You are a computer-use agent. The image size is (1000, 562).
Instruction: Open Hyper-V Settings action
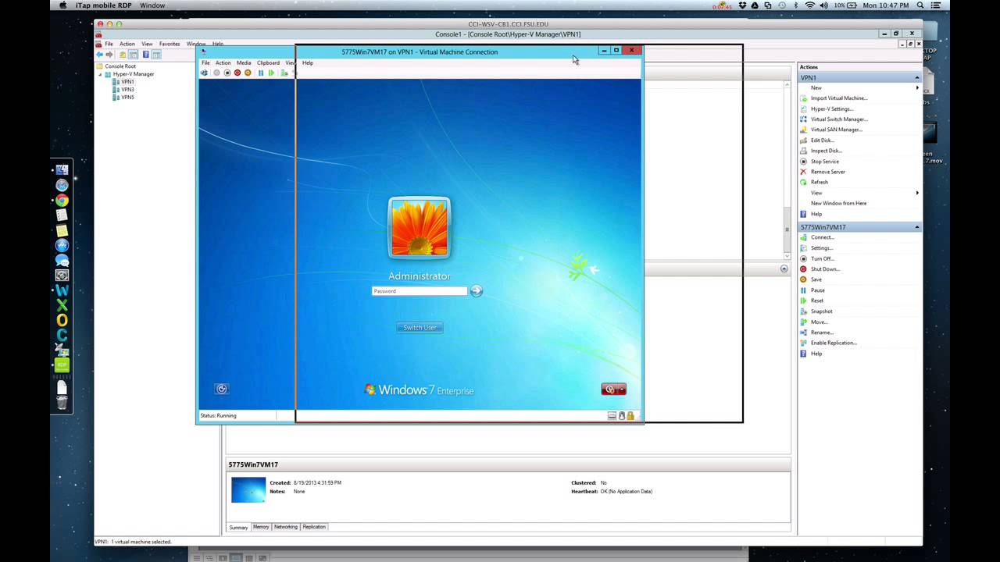831,108
